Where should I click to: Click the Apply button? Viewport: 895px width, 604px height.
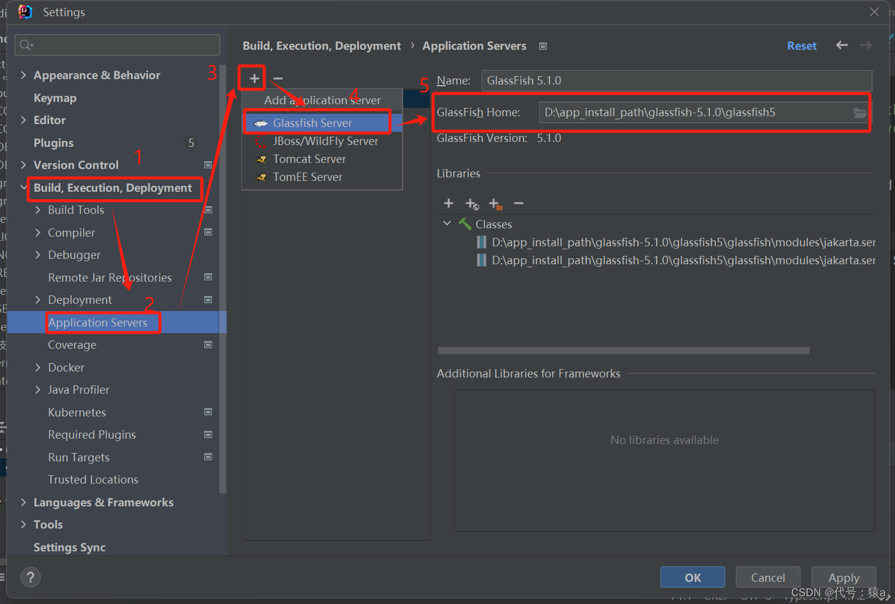[x=843, y=577]
